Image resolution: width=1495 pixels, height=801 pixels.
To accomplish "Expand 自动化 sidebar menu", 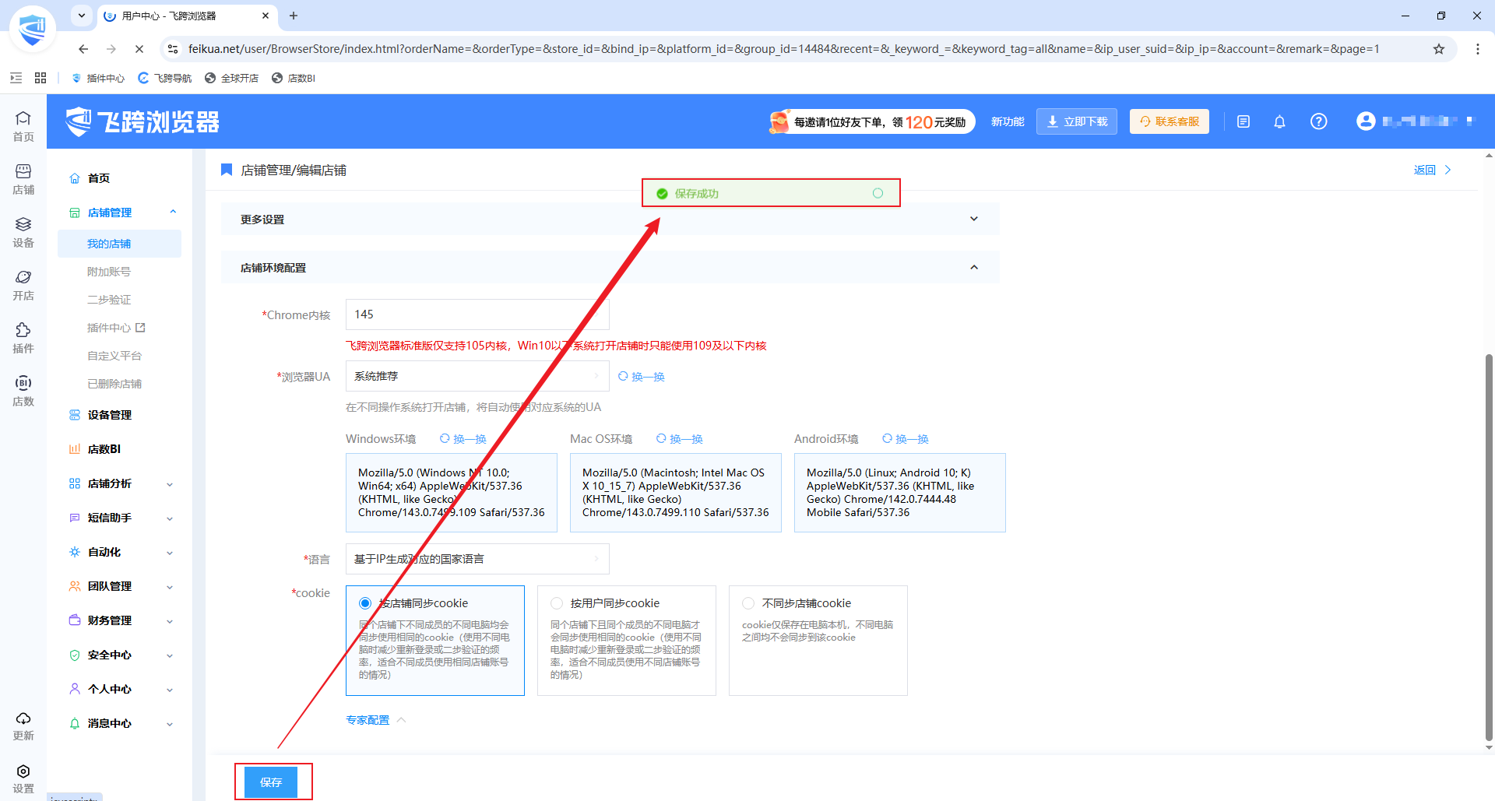I will pos(121,552).
